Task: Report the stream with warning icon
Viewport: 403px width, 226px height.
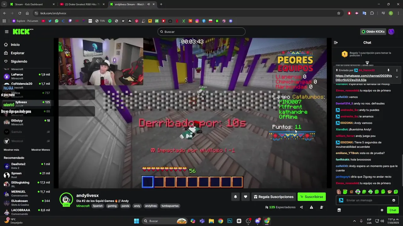Action: pos(311,207)
